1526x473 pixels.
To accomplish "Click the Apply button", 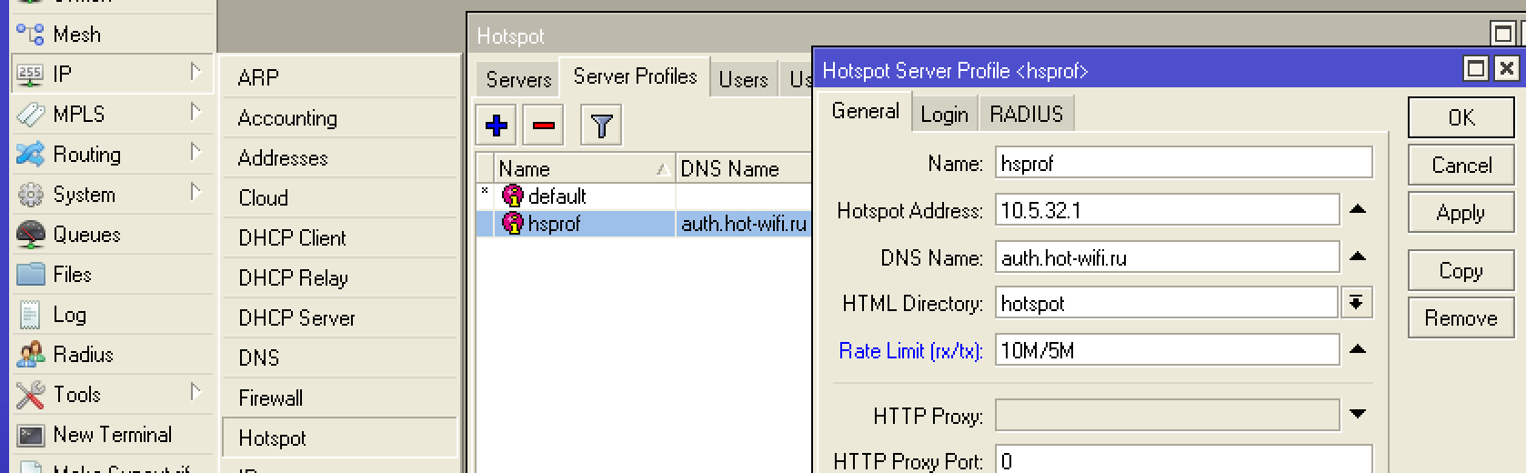I will point(1461,213).
